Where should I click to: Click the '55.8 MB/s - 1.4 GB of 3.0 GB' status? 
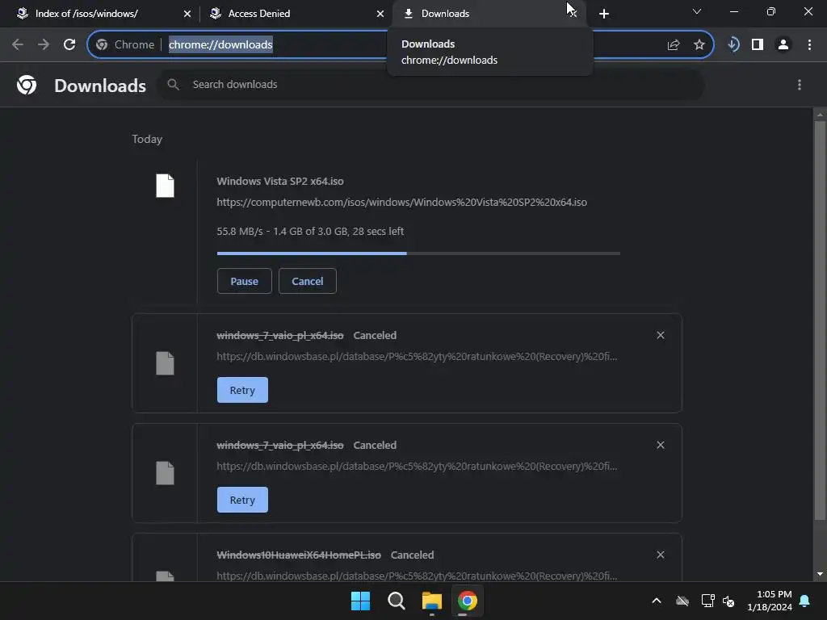click(310, 232)
